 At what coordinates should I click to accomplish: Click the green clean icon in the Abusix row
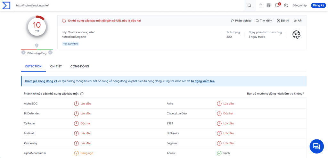[x=219, y=153]
